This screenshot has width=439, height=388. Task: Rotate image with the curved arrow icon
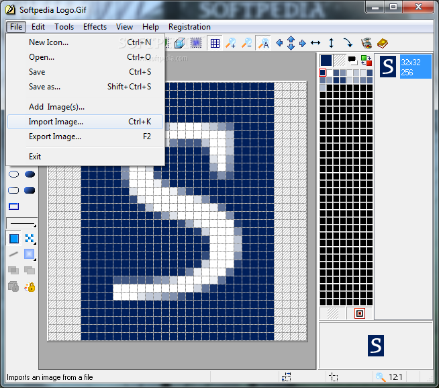tap(348, 43)
